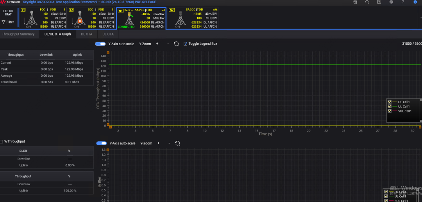Click the Keysight logo
The height and width of the screenshot is (202, 422).
pos(11,2)
